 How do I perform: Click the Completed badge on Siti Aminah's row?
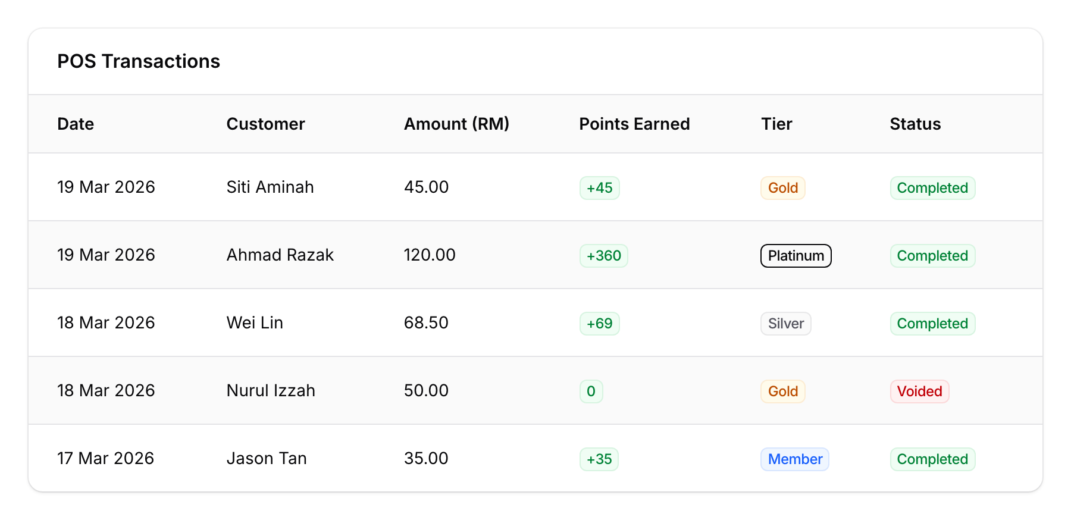click(932, 187)
